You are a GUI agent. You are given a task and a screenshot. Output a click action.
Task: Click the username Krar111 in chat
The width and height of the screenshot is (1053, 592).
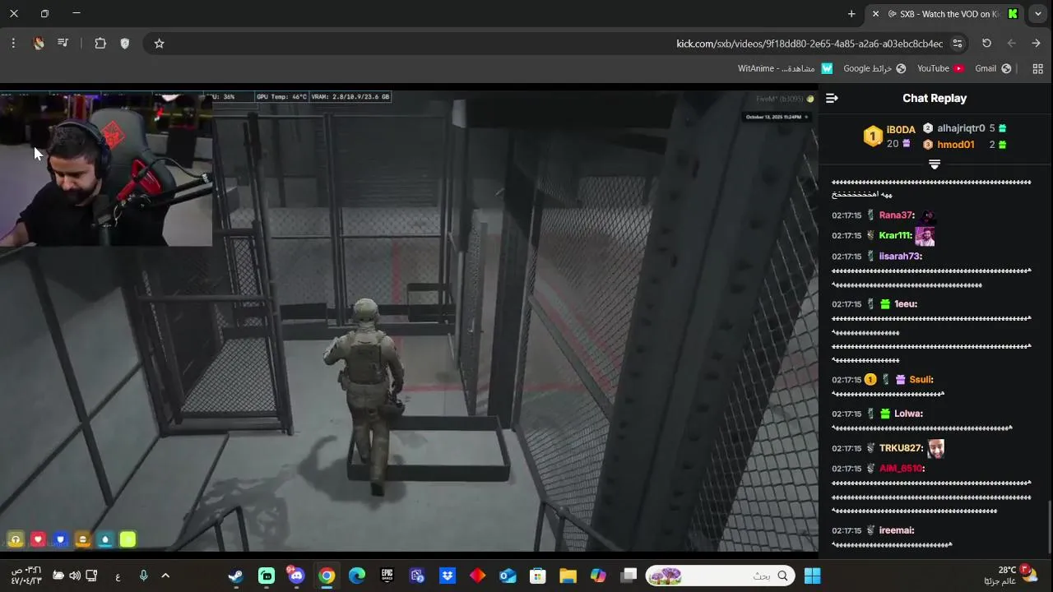(895, 236)
